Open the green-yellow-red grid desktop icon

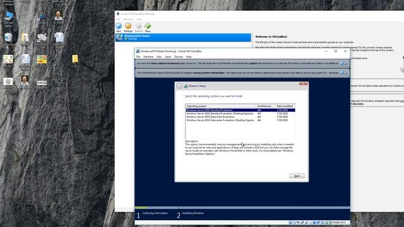[42, 59]
